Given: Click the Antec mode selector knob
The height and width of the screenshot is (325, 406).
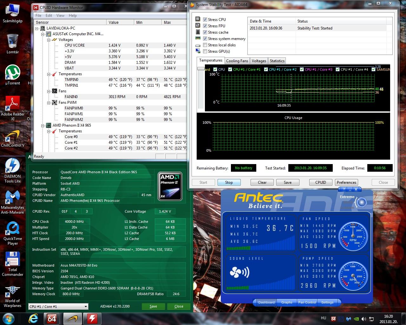Looking at the screenshot, I should tap(361, 202).
